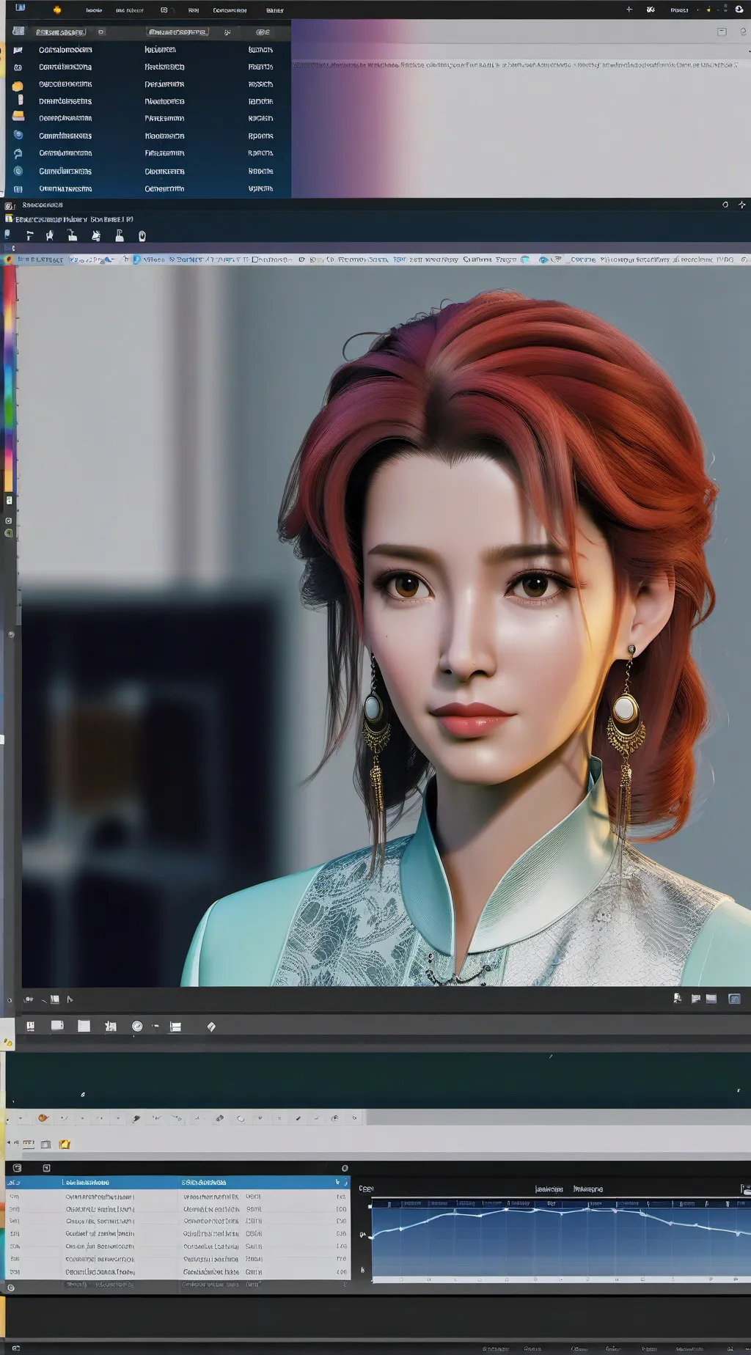The width and height of the screenshot is (751, 1355).
Task: Click the leftmost keyframe point on the graph curve
Action: click(371, 1237)
